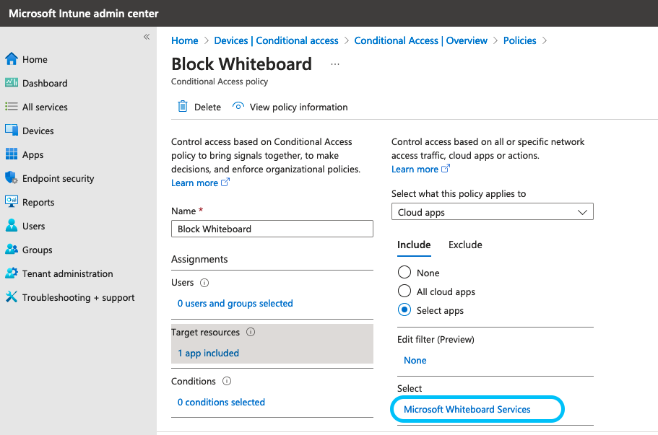Open the Cloud apps dropdown
Image resolution: width=658 pixels, height=435 pixels.
493,211
